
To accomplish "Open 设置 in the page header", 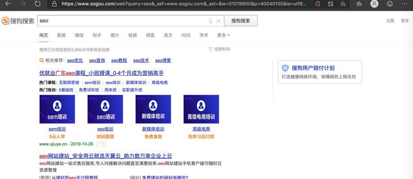I will coord(390,21).
